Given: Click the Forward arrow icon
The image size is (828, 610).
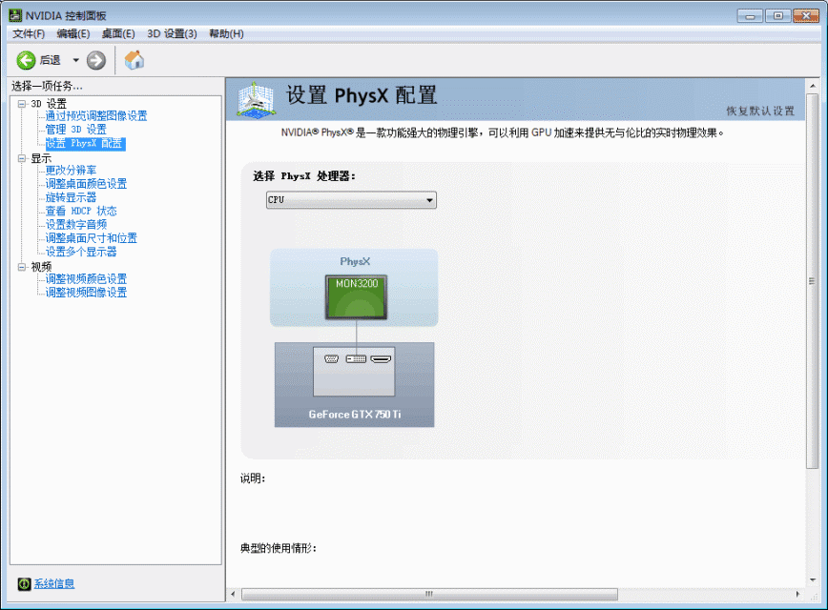Looking at the screenshot, I should 96,60.
